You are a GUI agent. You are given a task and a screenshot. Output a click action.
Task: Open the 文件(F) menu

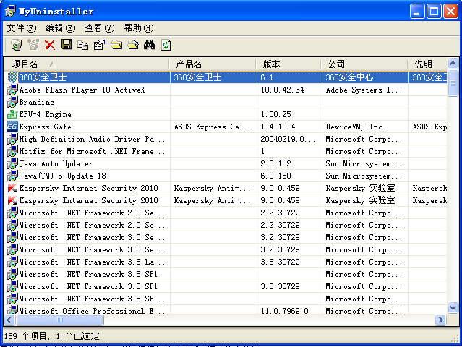click(x=22, y=28)
